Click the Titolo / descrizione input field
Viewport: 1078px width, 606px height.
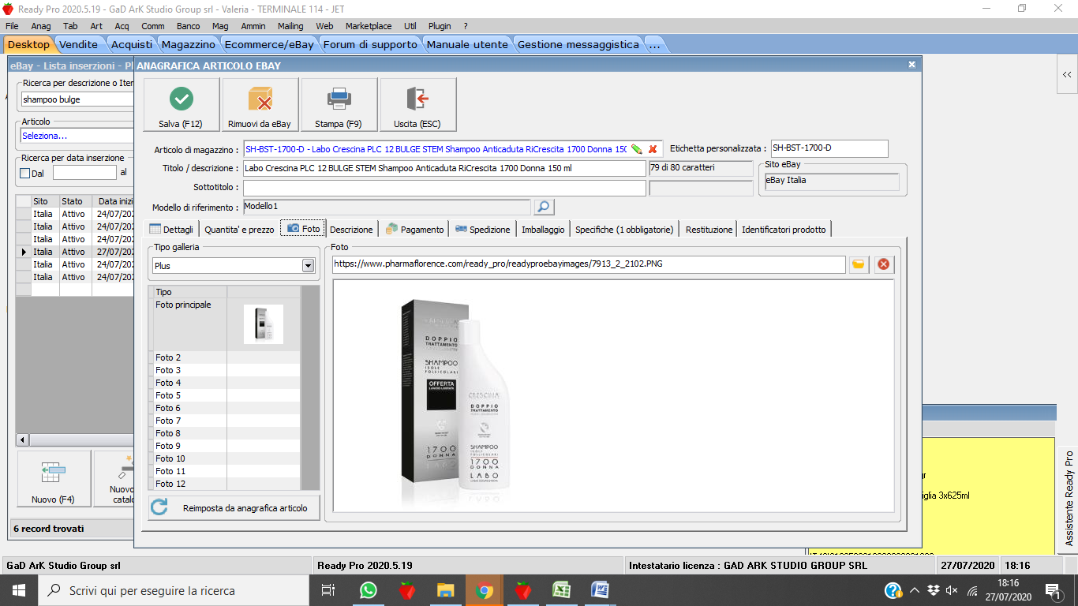tap(444, 168)
